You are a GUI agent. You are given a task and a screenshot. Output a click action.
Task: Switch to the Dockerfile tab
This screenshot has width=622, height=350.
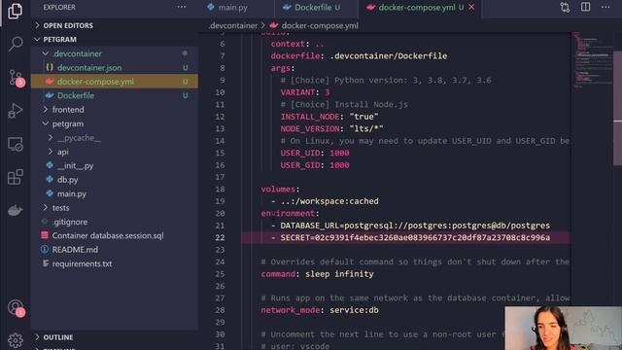coord(317,7)
